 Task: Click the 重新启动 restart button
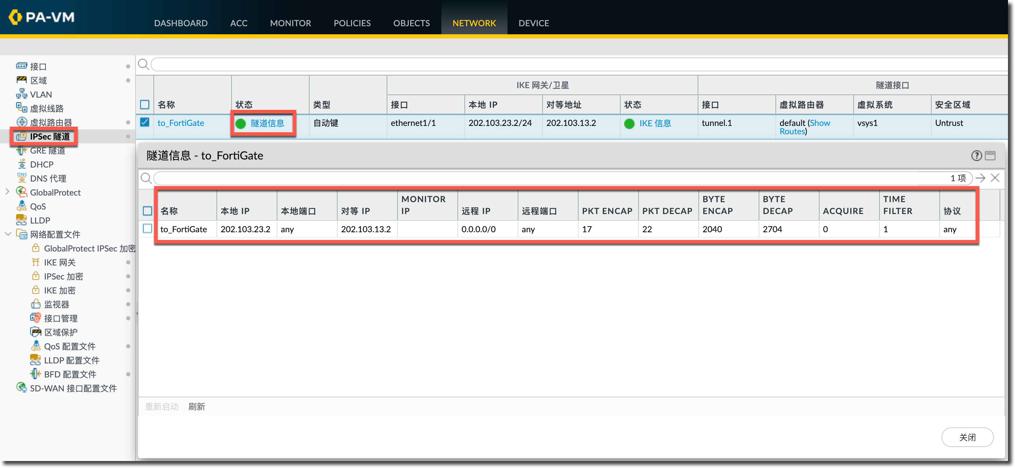click(161, 406)
